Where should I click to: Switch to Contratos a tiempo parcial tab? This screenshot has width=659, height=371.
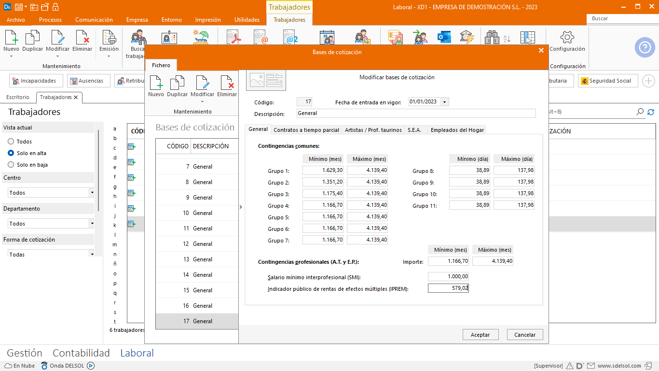coord(306,130)
